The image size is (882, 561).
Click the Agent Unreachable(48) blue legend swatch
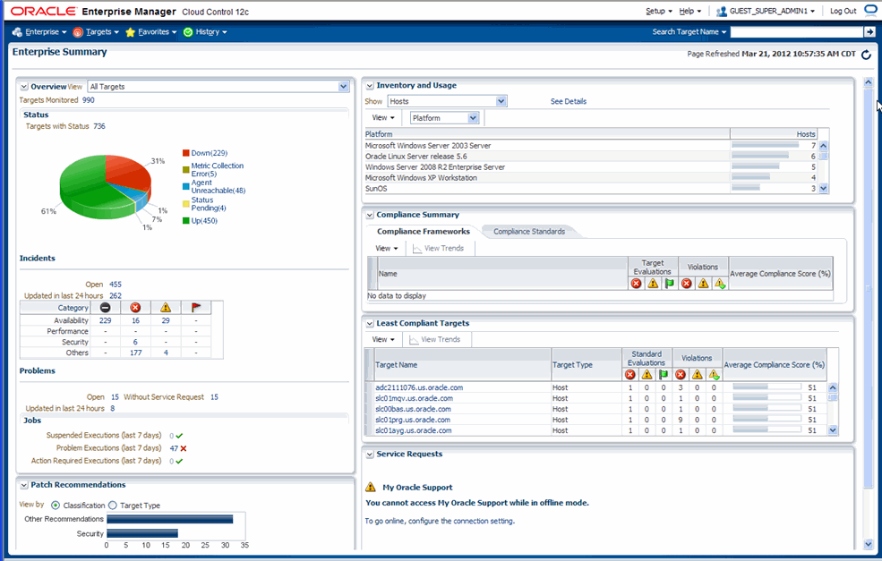[185, 186]
